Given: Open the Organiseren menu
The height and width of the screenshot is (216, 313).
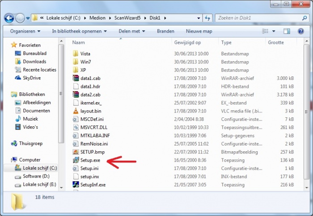Looking at the screenshot, I should 25,31.
